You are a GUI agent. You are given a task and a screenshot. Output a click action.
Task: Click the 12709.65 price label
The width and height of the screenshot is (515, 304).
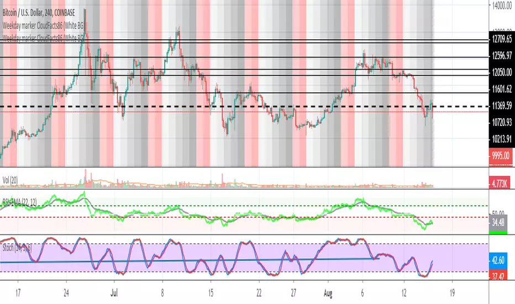[502, 39]
